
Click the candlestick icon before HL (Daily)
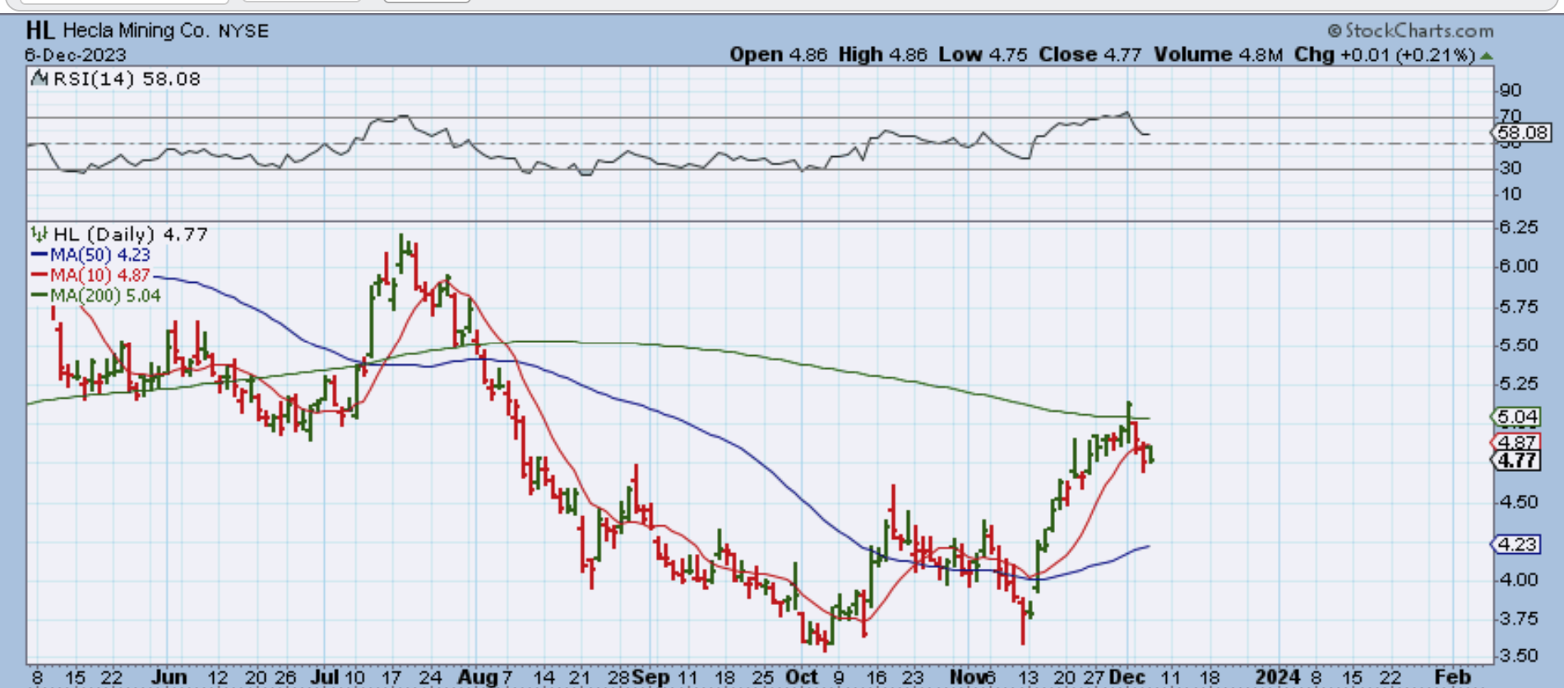click(x=39, y=234)
